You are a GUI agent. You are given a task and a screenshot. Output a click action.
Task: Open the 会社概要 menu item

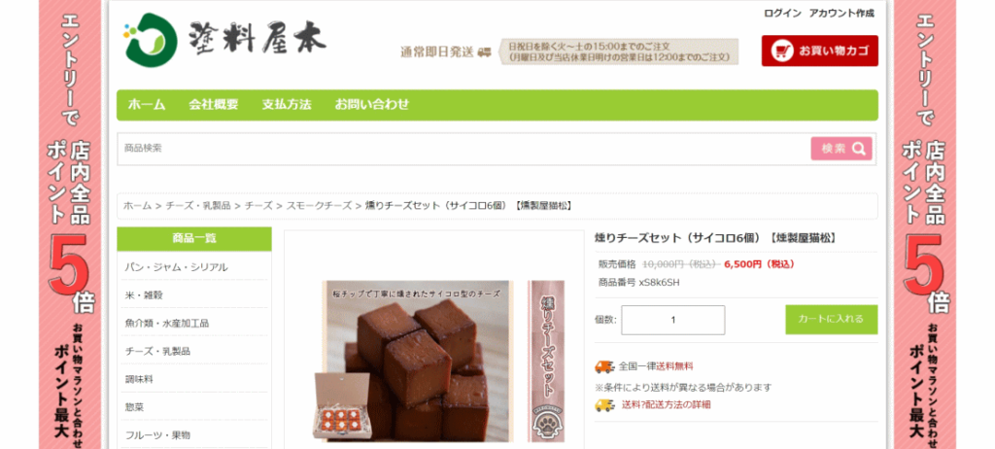point(213,105)
